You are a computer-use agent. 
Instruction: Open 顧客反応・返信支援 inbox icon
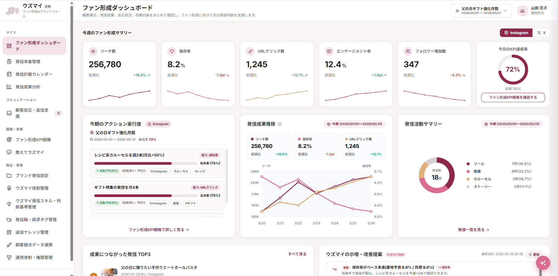(x=9, y=113)
